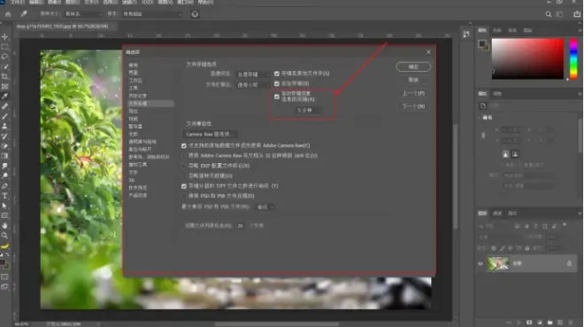Select the Lasso tool
Screen dimensions: 584x327
coord(4,57)
